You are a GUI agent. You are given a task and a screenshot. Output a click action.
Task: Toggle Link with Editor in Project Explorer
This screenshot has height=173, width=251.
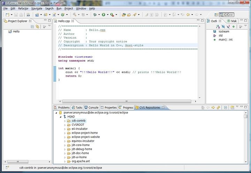click(37, 27)
